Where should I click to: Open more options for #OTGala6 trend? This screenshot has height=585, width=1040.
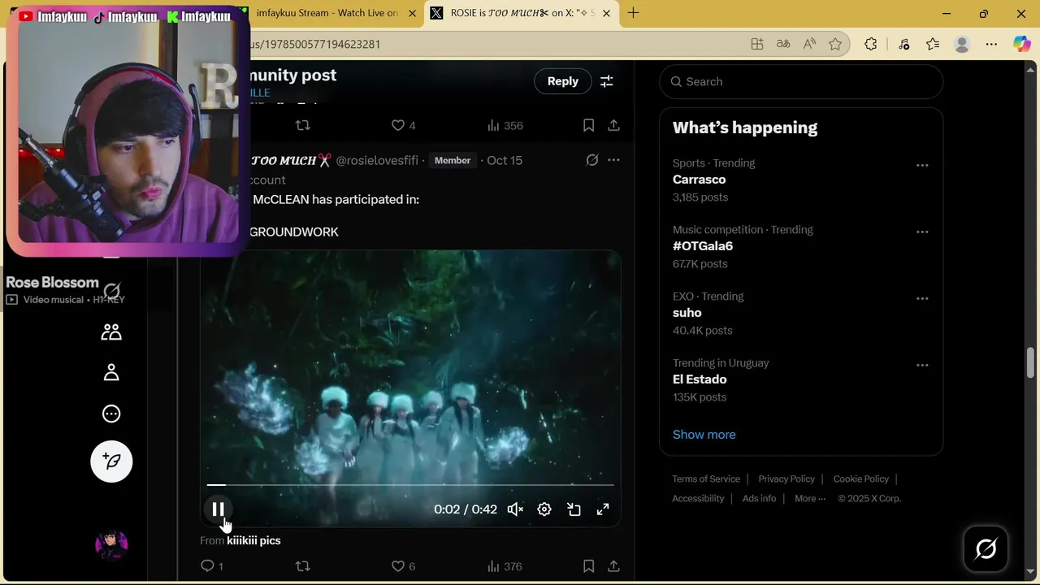(922, 232)
